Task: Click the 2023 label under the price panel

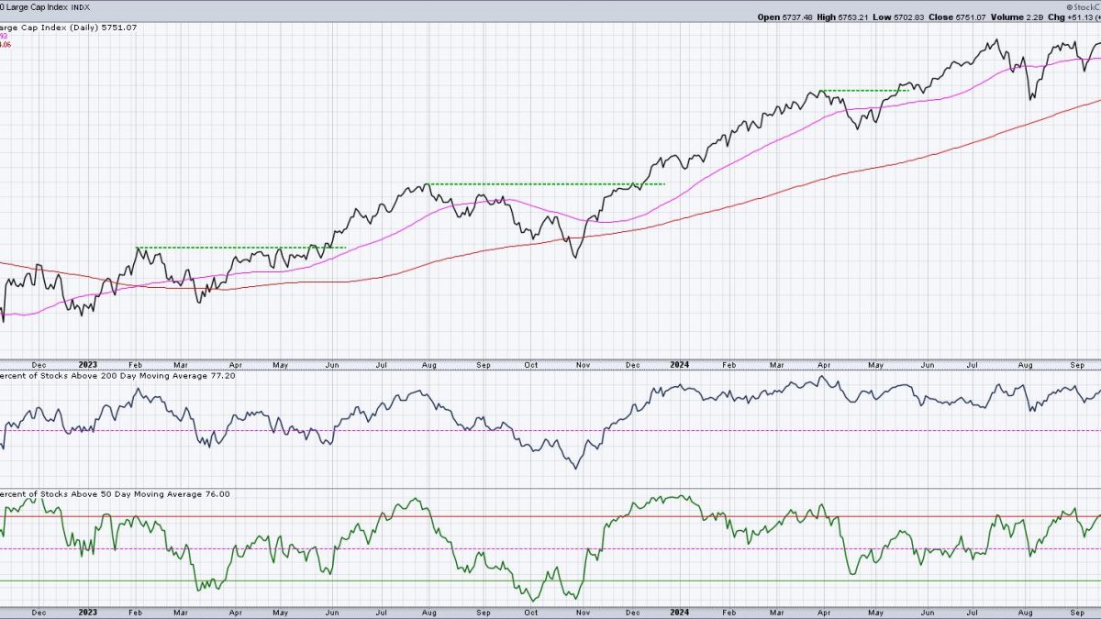Action: [87, 364]
